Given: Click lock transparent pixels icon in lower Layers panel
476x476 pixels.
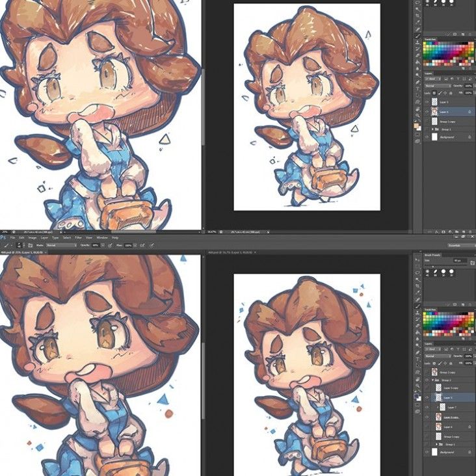Looking at the screenshot, I should pyautogui.click(x=434, y=363).
